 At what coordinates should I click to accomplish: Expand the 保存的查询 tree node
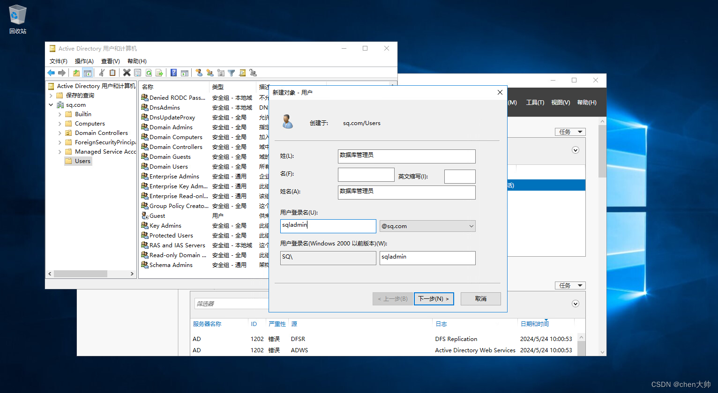[51, 96]
